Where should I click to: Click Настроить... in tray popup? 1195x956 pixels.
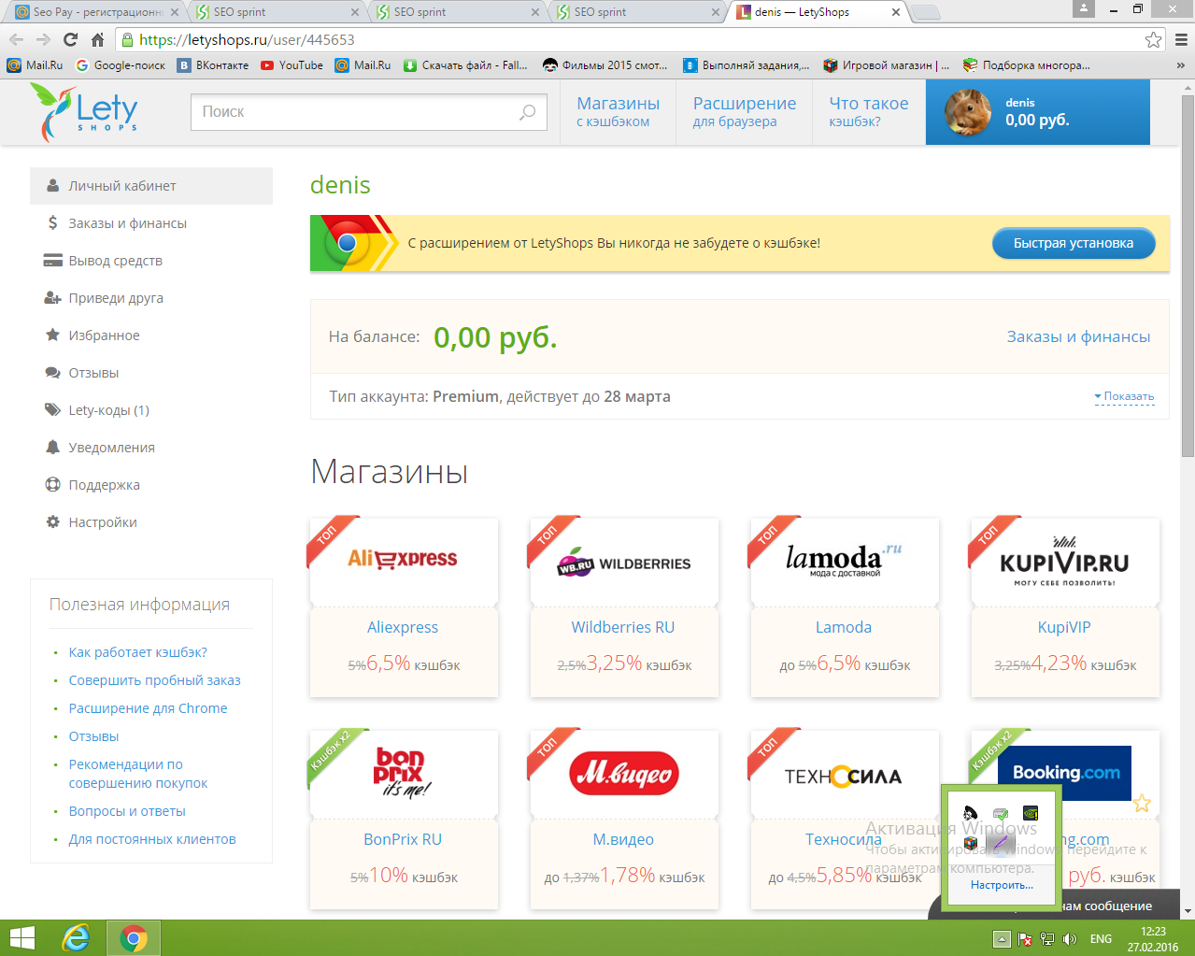pos(1002,885)
